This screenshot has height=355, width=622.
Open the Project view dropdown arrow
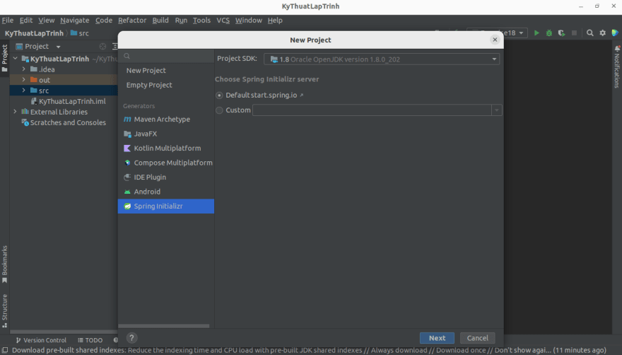[58, 47]
